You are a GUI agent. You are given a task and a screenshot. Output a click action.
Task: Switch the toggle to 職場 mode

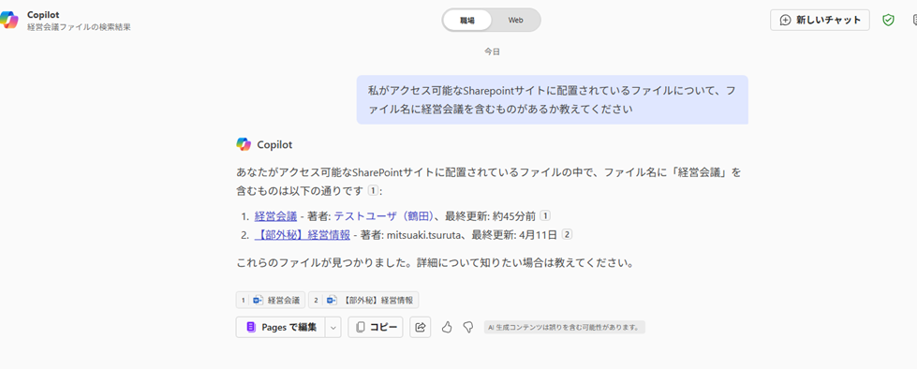click(x=467, y=20)
